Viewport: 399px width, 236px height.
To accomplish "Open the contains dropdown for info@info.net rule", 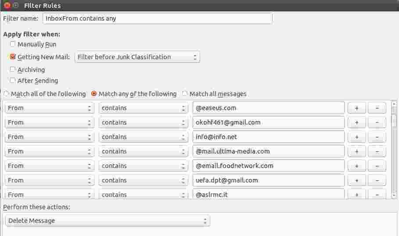I will click(x=144, y=137).
